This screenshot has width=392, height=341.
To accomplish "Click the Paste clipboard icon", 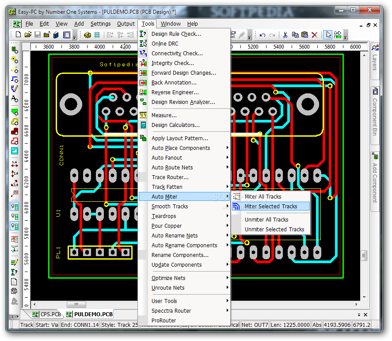I will [305, 35].
